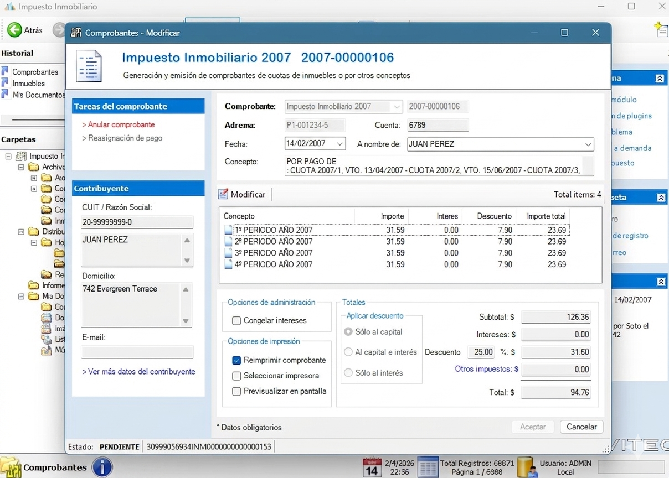Collapse the Mia Do folder in the Carpetas tree
669x478 pixels.
point(21,297)
